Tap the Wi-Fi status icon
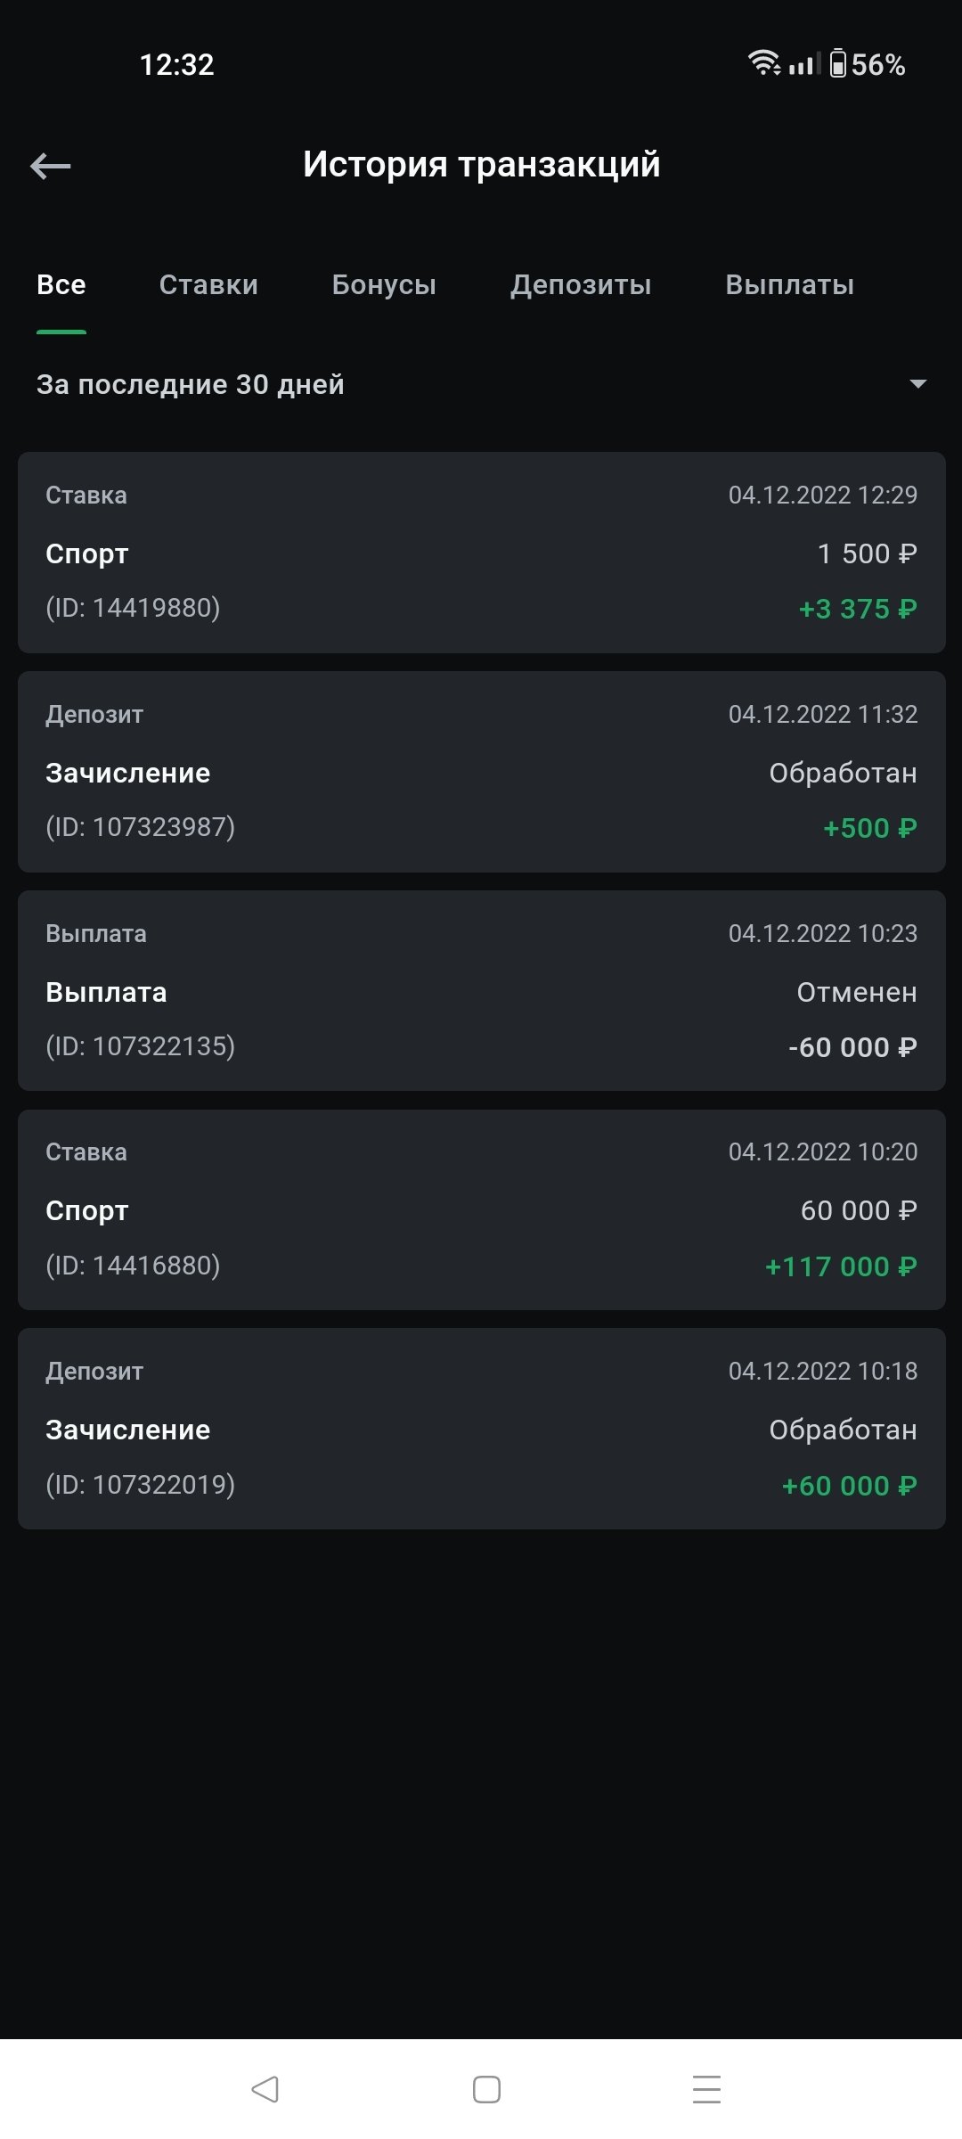Image resolution: width=962 pixels, height=2139 pixels. (763, 62)
